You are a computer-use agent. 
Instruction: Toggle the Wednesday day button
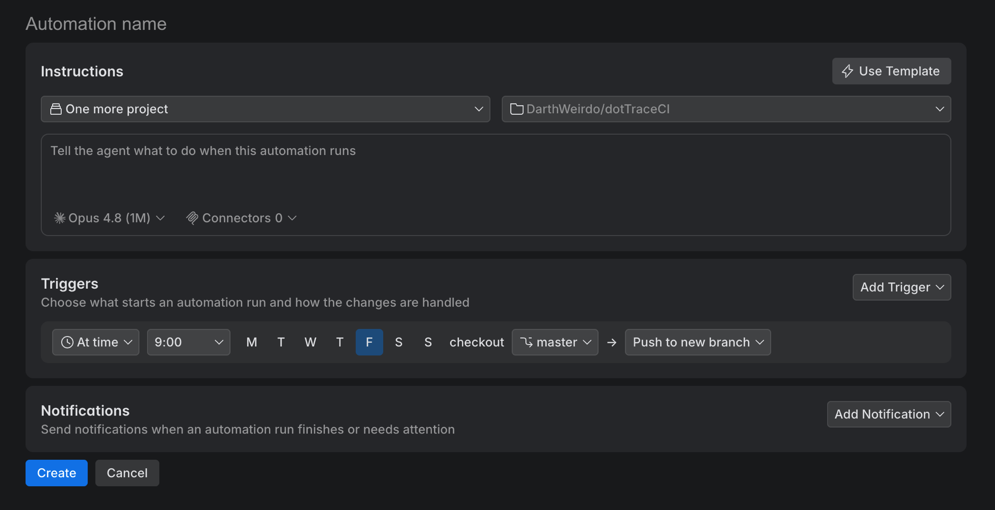(x=310, y=342)
